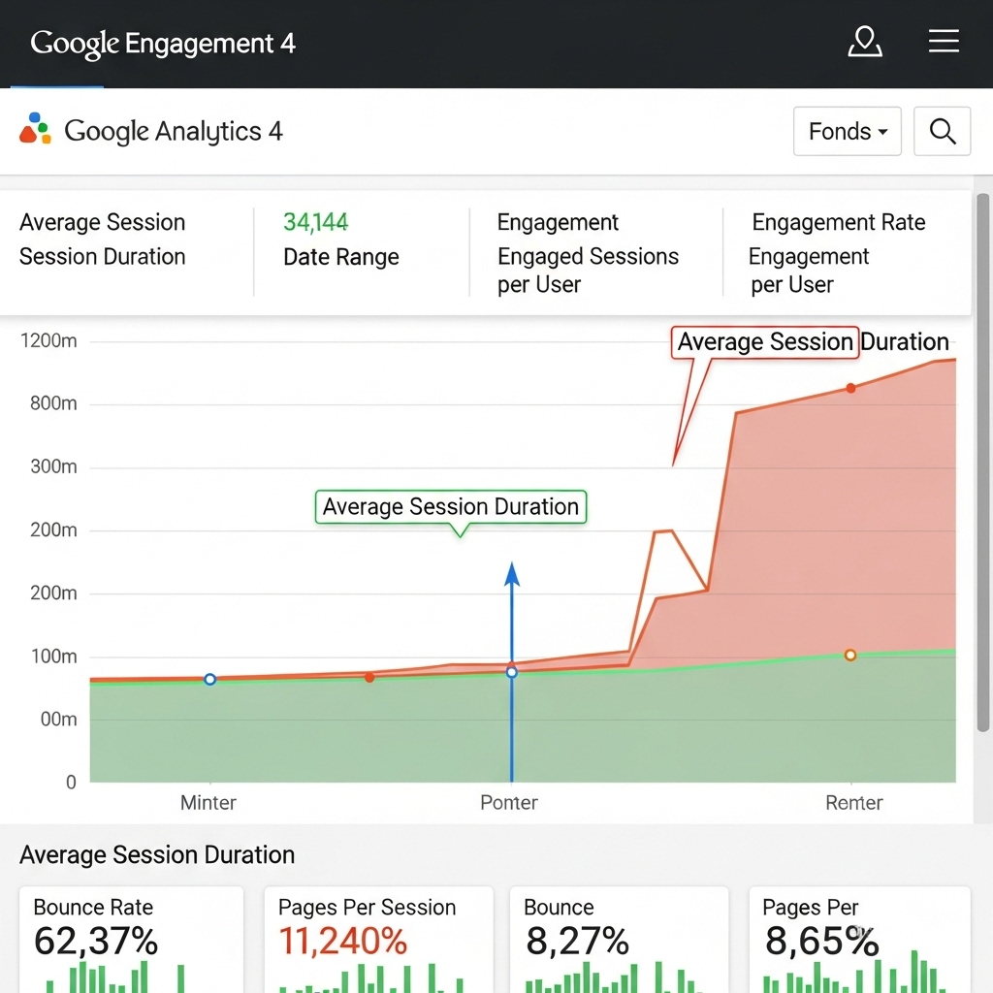Viewport: 993px width, 993px height.
Task: Click the green-outlined Average Session Duration tooltip
Action: [x=451, y=506]
